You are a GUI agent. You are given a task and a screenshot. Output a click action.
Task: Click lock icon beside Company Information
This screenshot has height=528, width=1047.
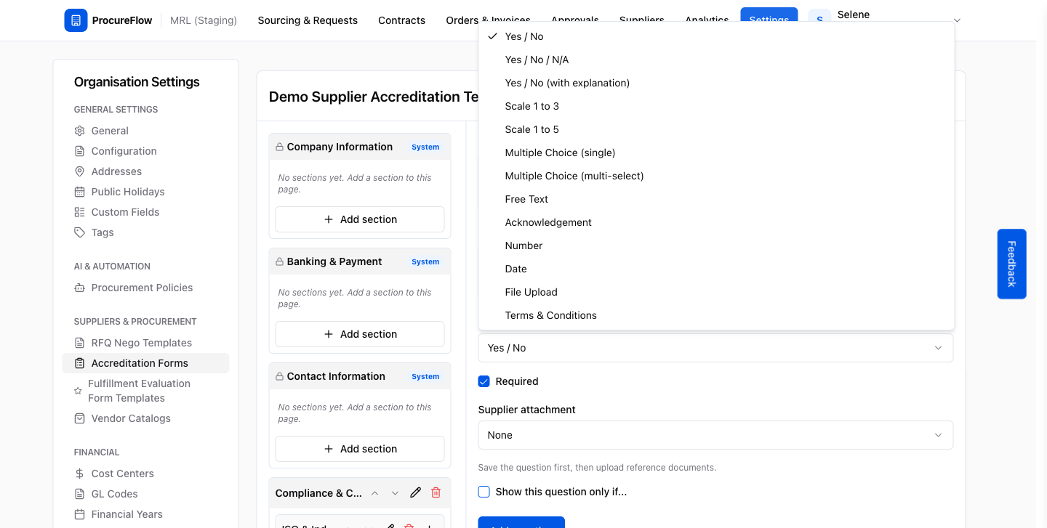coord(279,147)
